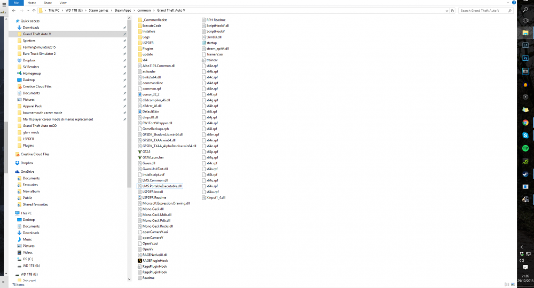Select the DefaultSkin image file icon

[x=139, y=111]
